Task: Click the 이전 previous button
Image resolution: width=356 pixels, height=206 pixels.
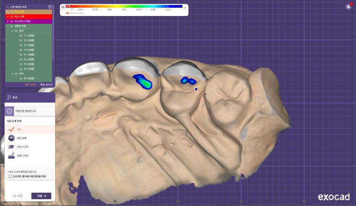Action: 18,196
